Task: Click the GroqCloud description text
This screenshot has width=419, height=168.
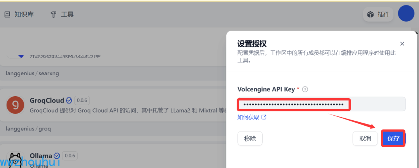Action: (x=128, y=110)
